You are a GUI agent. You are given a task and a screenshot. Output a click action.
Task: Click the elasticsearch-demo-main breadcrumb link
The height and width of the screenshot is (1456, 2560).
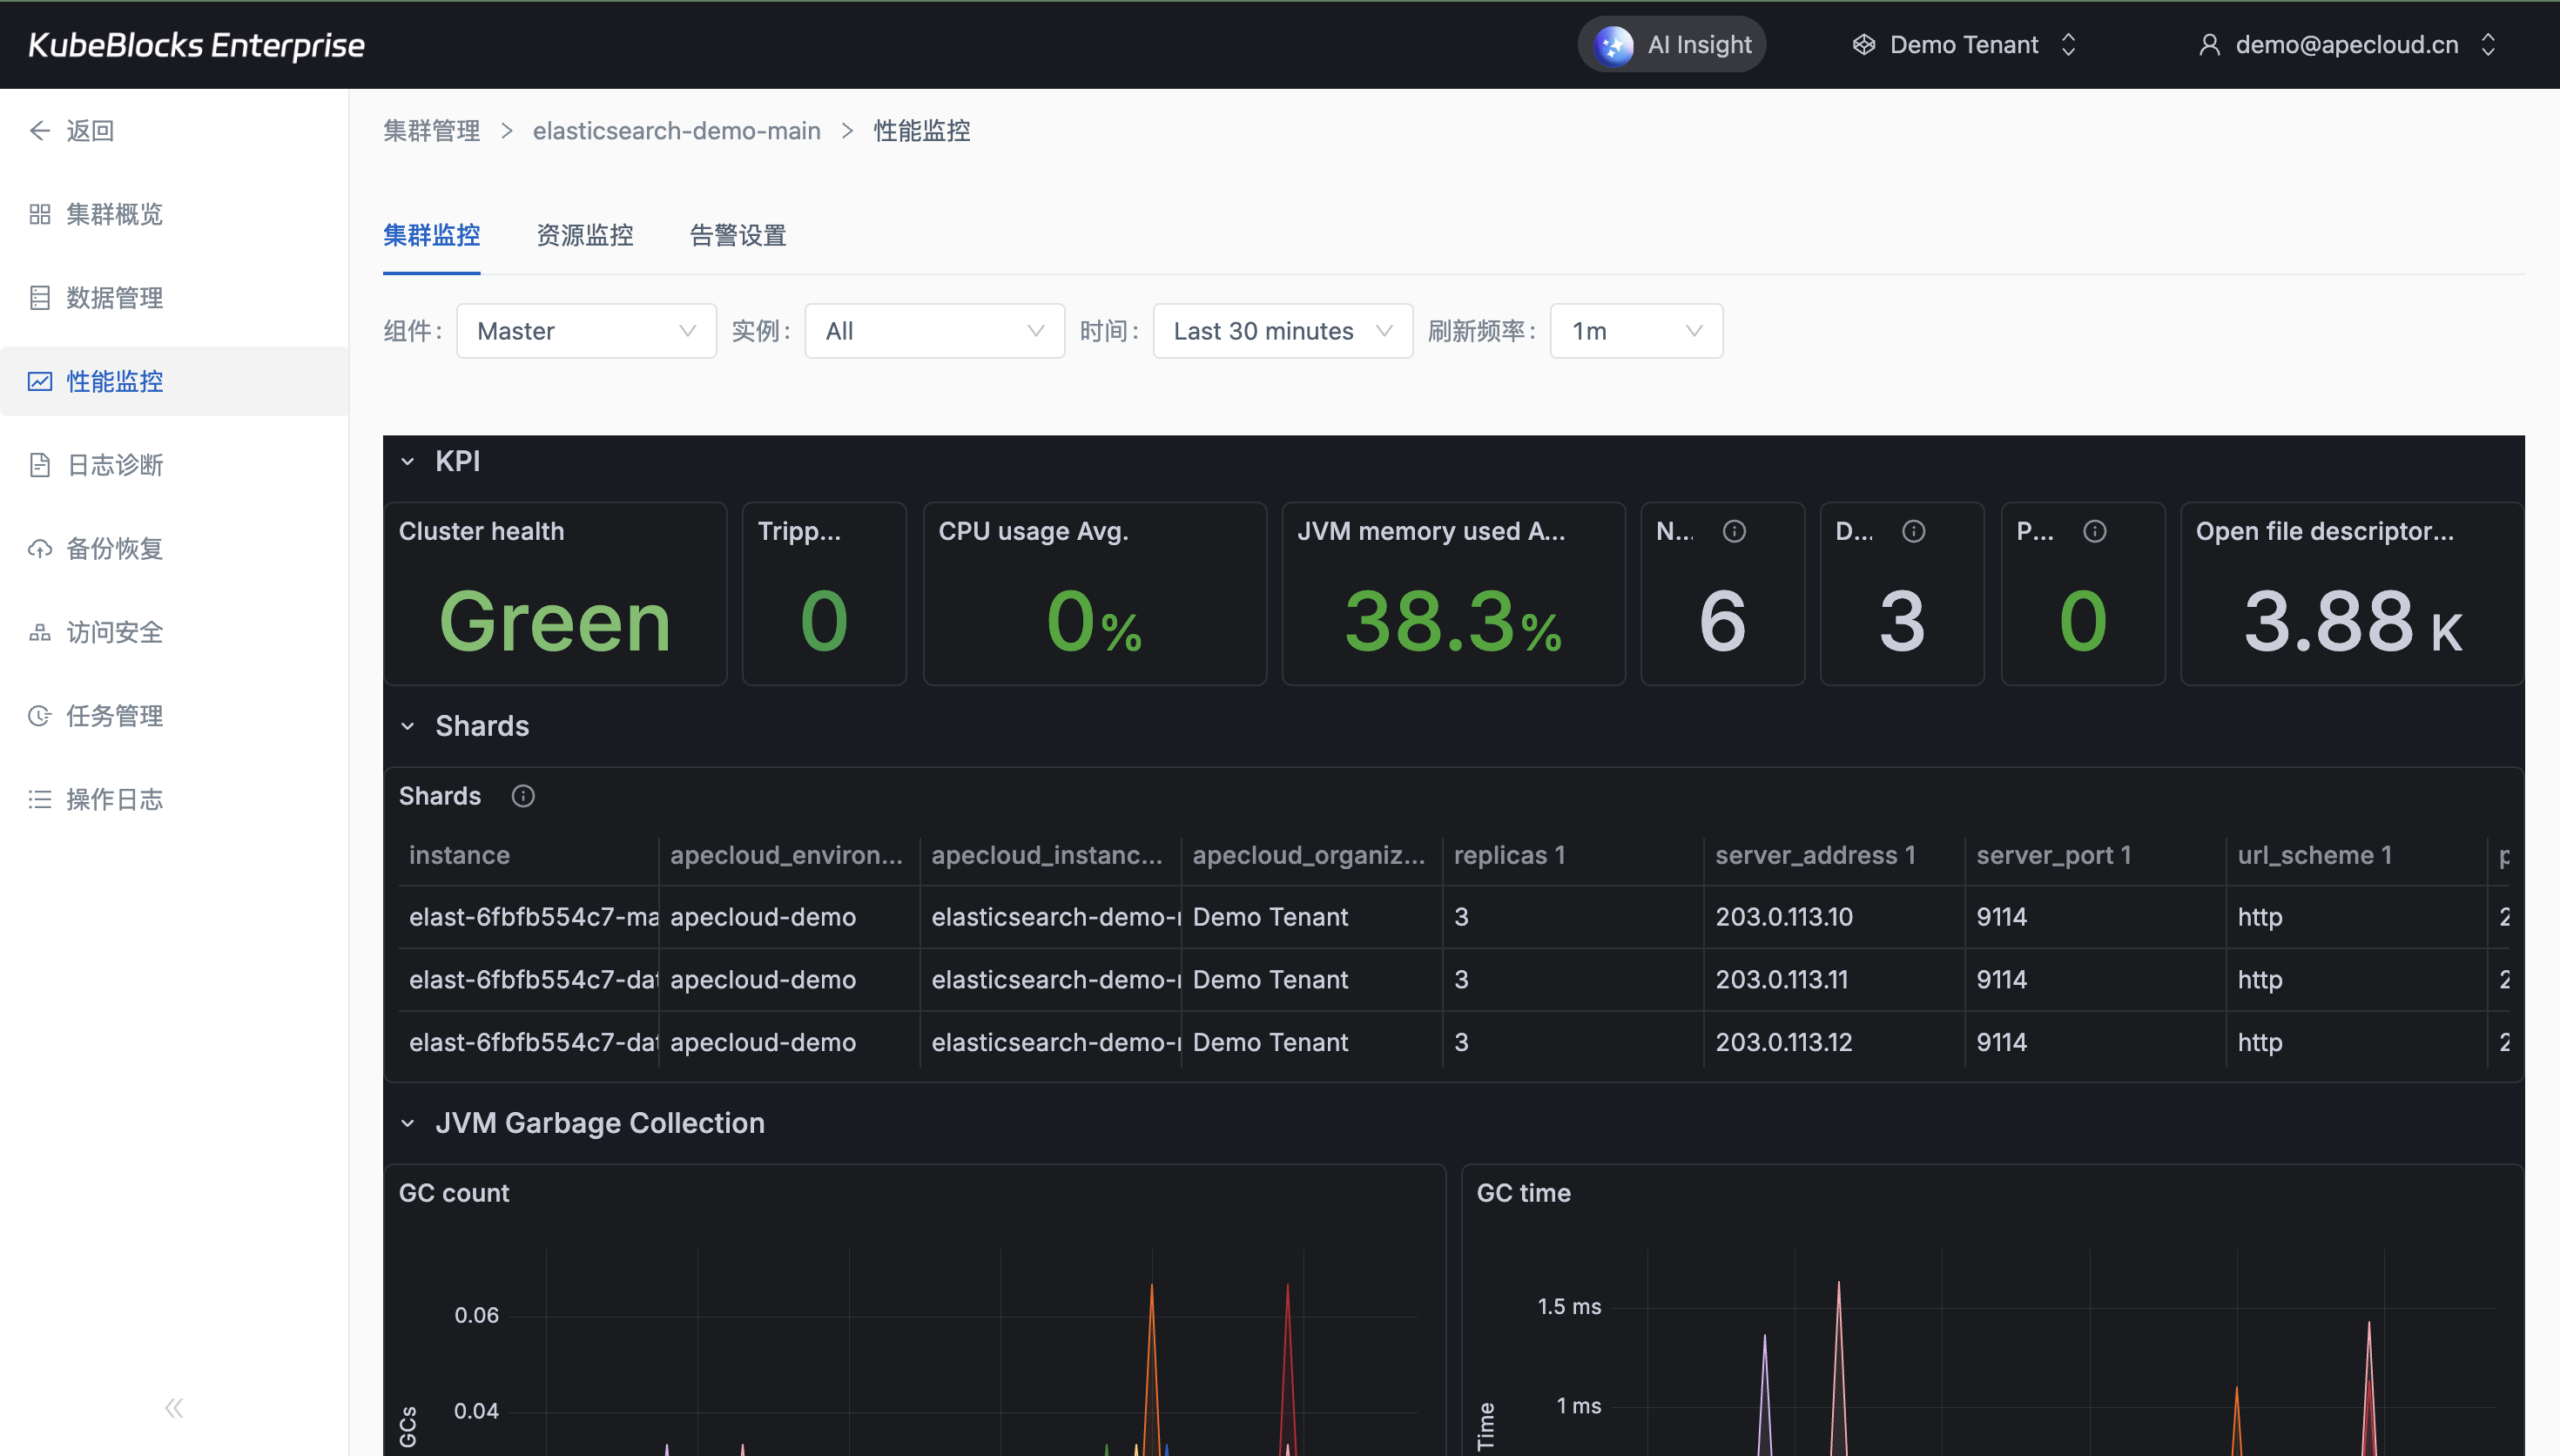pos(676,131)
